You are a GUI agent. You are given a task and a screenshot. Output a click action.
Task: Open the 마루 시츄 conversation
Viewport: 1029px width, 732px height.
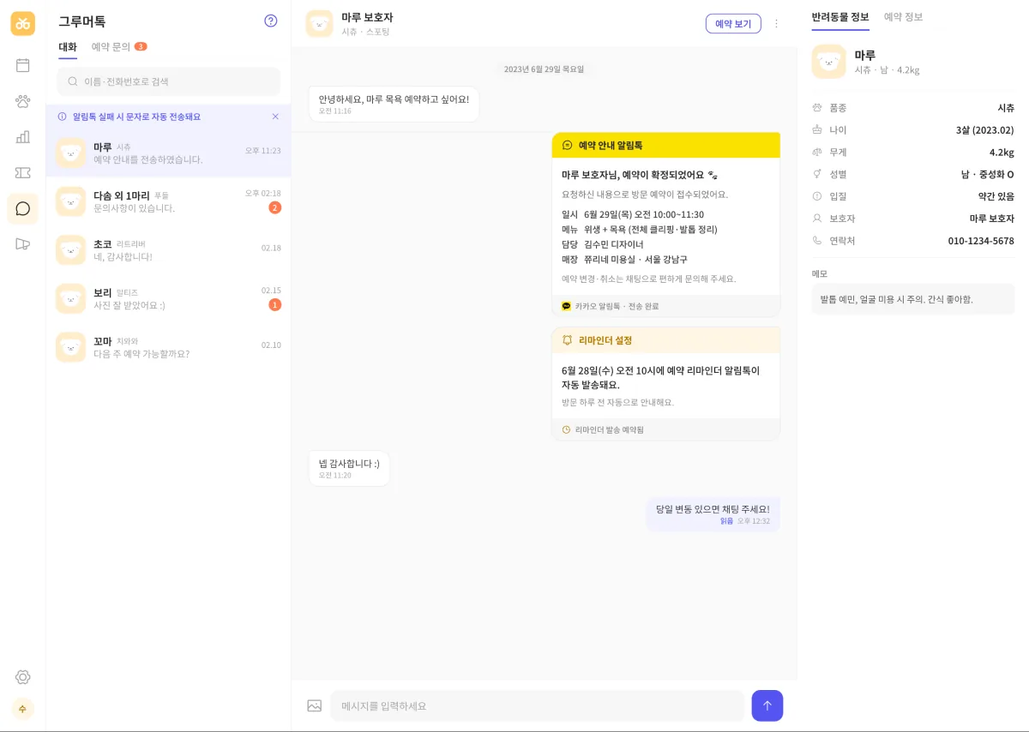click(168, 153)
